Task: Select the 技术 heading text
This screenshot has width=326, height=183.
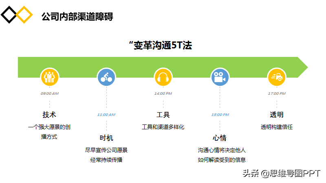Action: click(49, 115)
